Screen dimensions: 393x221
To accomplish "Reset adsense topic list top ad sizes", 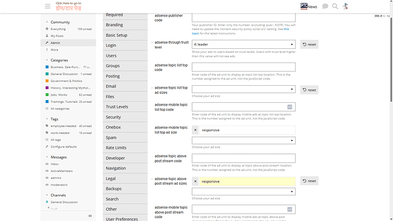I will point(309,90).
